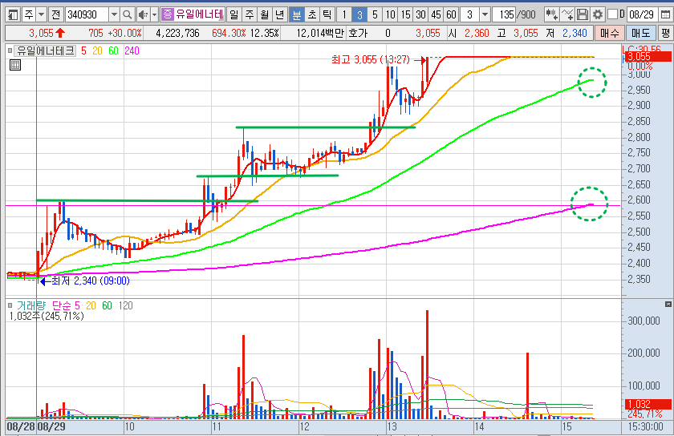Toggle the D date checkbox
The height and width of the screenshot is (436, 674).
point(612,14)
